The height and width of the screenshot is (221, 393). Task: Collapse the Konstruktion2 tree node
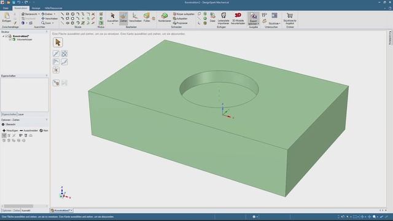click(x=3, y=36)
